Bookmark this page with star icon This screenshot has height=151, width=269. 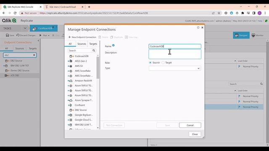[219, 13]
